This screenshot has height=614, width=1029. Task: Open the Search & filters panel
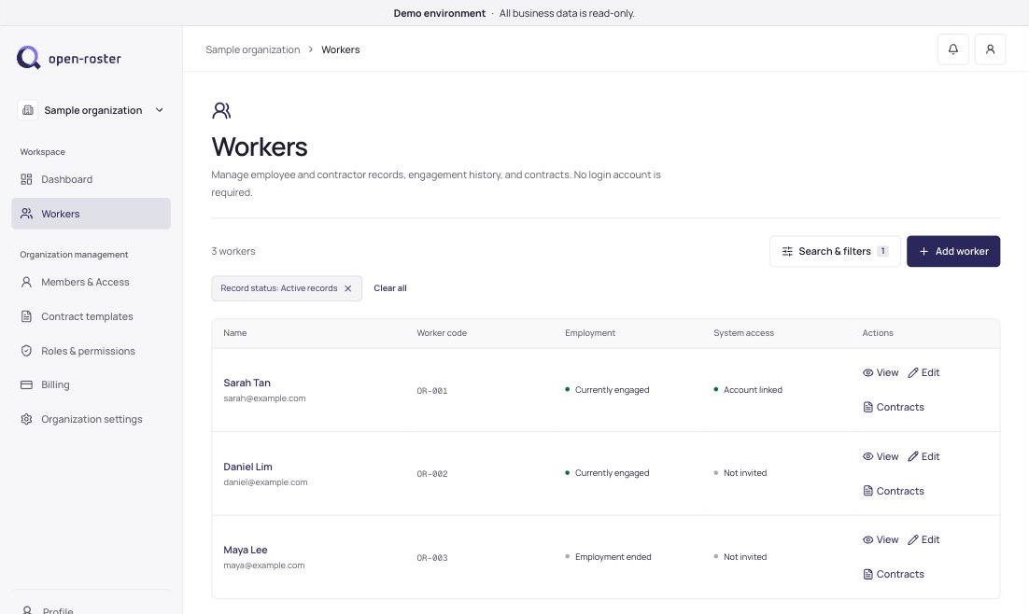click(x=835, y=251)
